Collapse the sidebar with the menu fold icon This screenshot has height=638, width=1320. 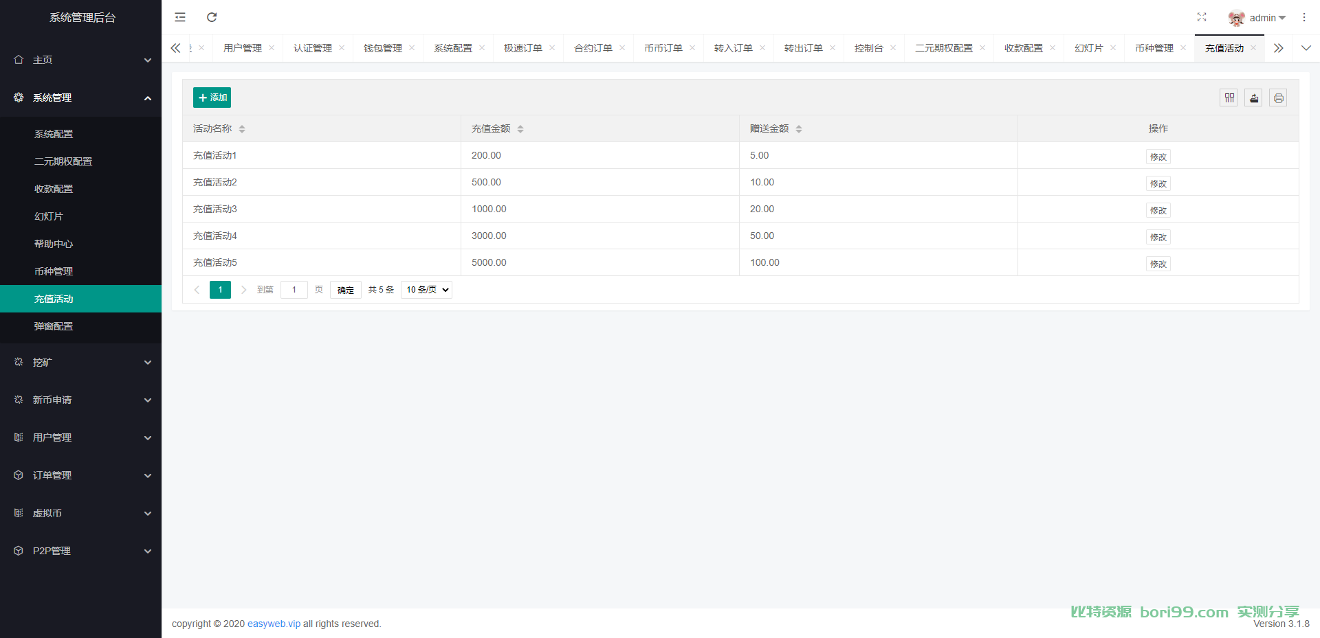tap(180, 17)
